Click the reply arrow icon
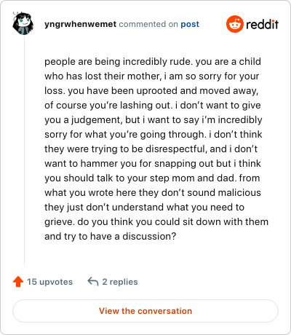 click(93, 282)
